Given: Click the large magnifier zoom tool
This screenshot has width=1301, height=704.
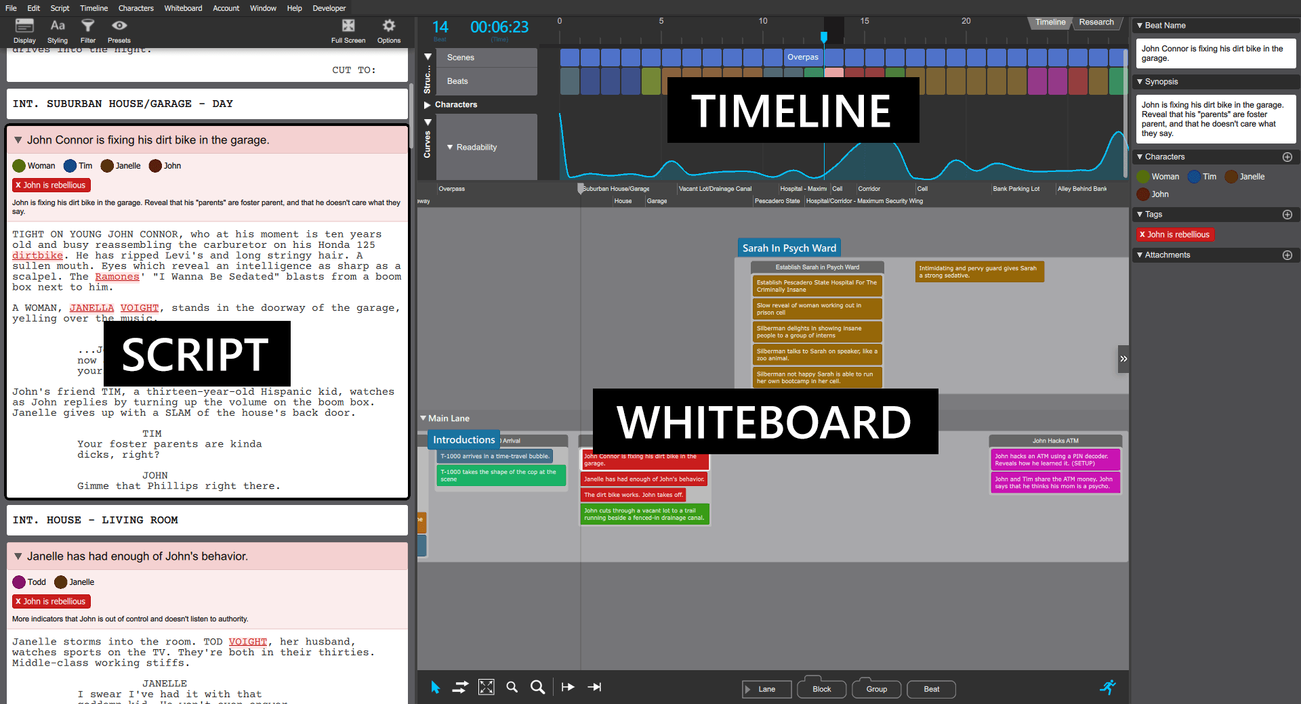Looking at the screenshot, I should [x=537, y=688].
